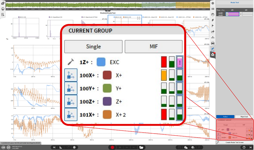The height and width of the screenshot is (150, 254).
Task: Open the hierarchy structure icon
Action: click(213, 37)
